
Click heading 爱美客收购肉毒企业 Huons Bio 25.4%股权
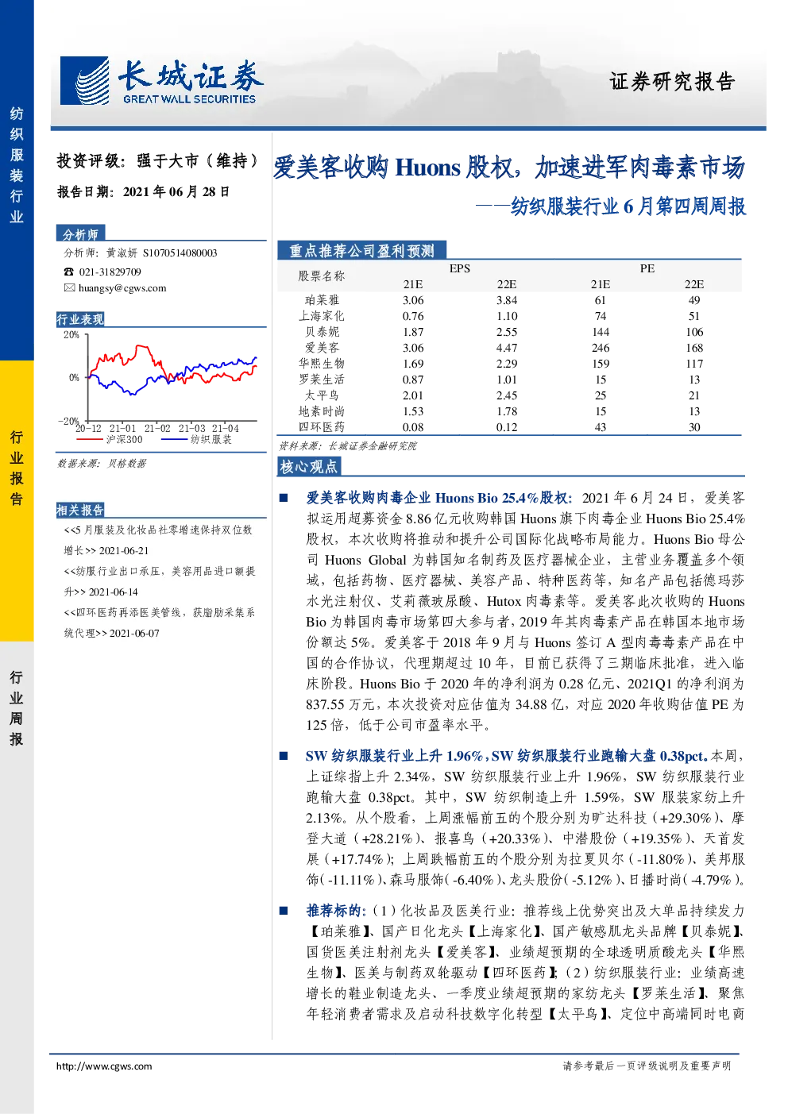pos(438,498)
